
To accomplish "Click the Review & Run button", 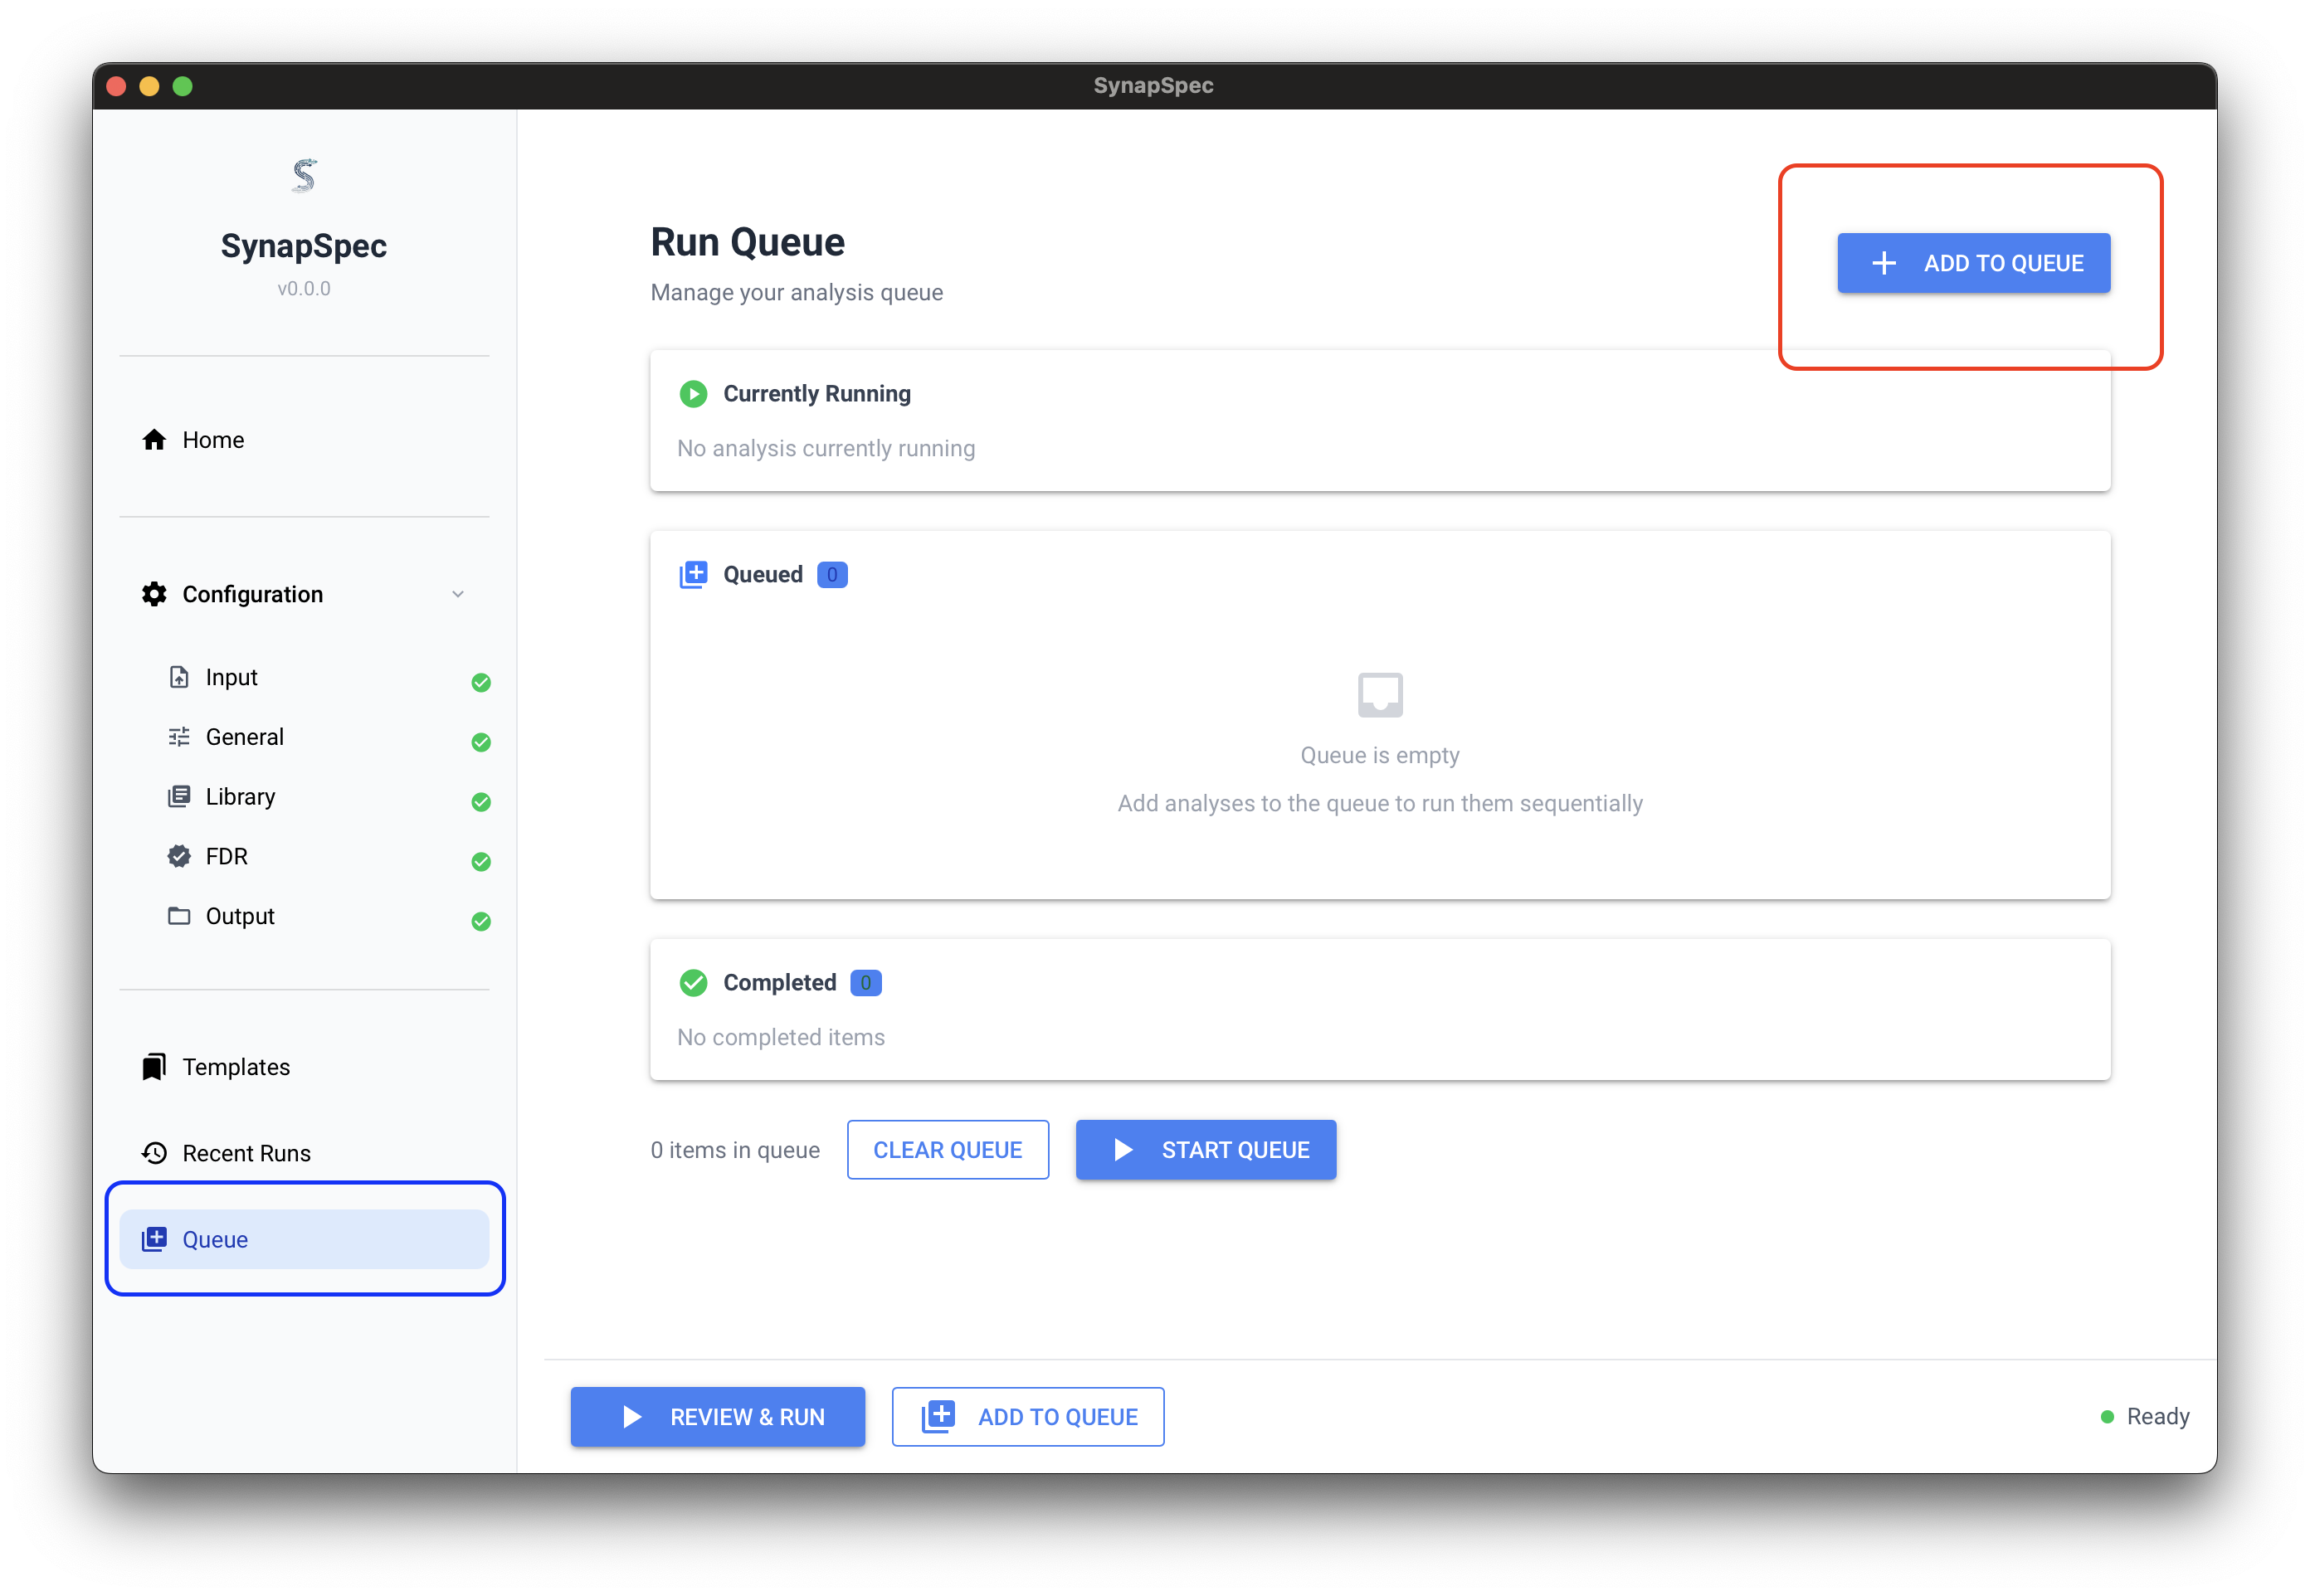I will tap(717, 1416).
